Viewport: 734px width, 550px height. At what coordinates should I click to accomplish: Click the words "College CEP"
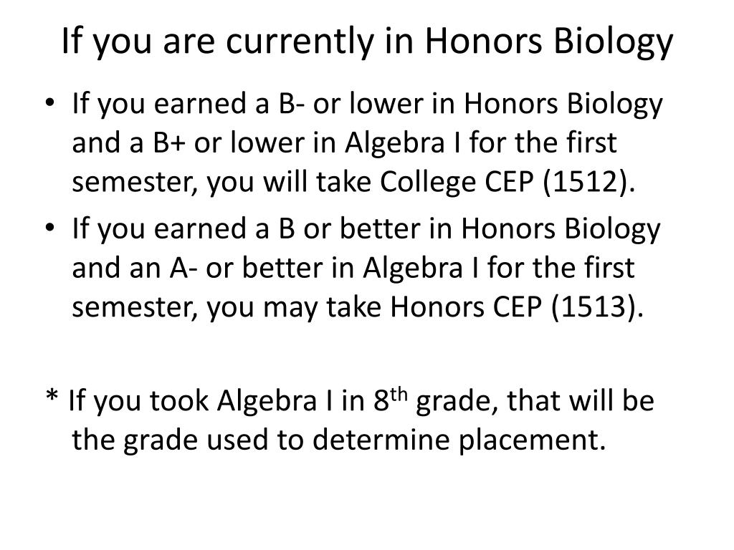click(457, 182)
